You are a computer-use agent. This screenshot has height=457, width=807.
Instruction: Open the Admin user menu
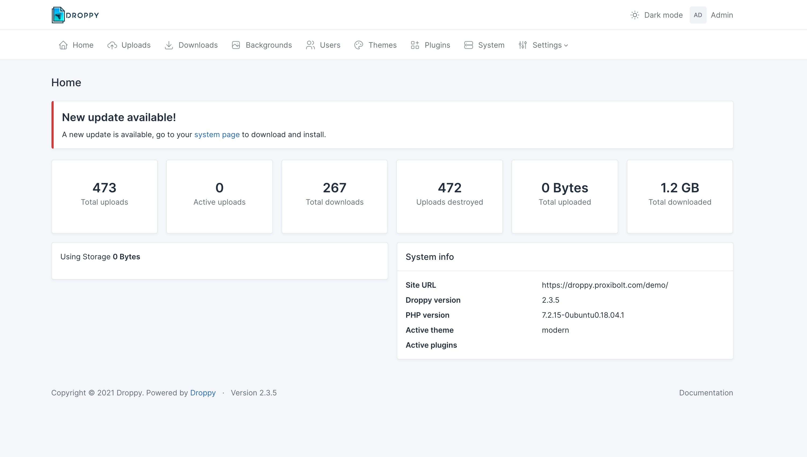tap(721, 15)
